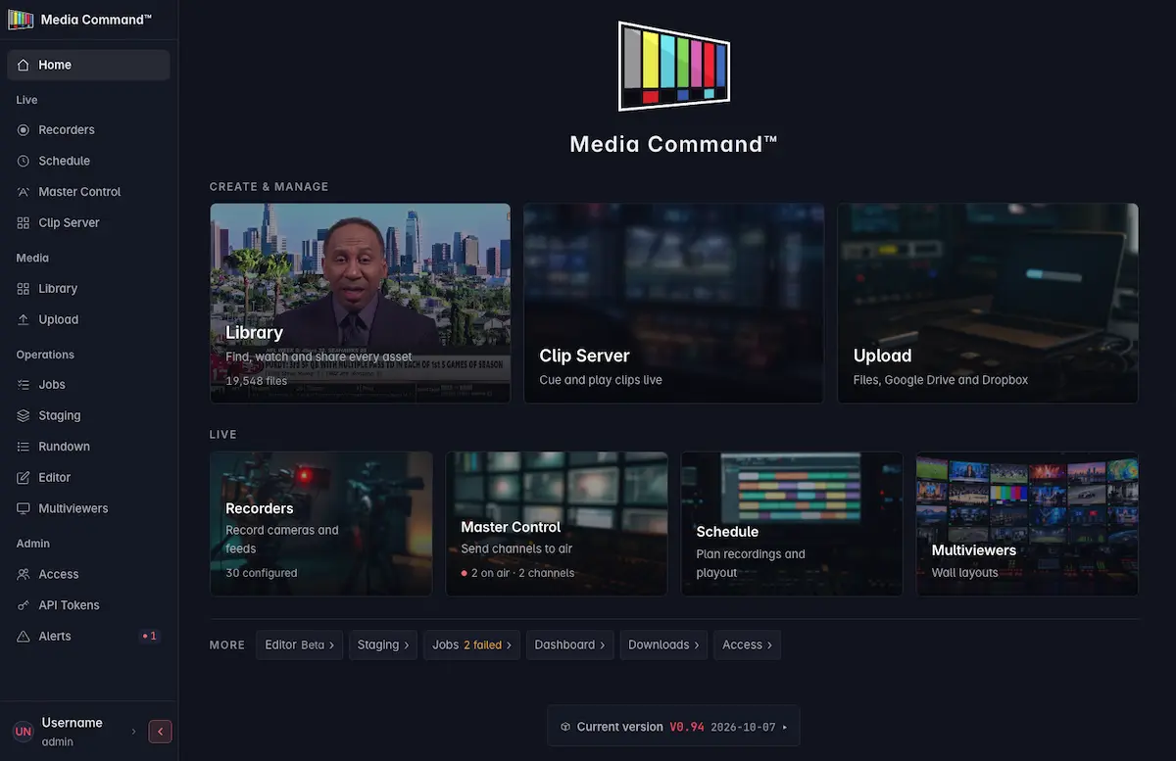Expand version details arrow after date
Screen dimensions: 1176x761
tap(784, 728)
